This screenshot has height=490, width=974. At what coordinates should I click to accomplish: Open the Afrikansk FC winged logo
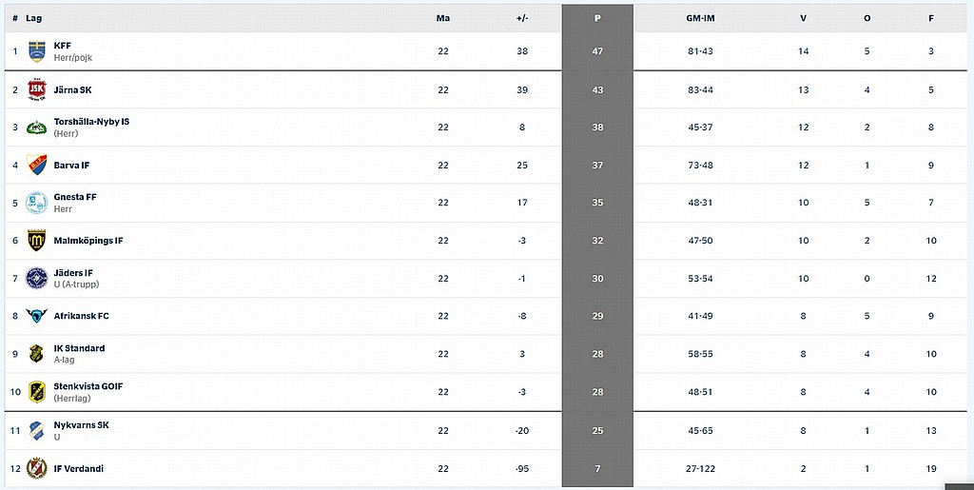point(37,316)
